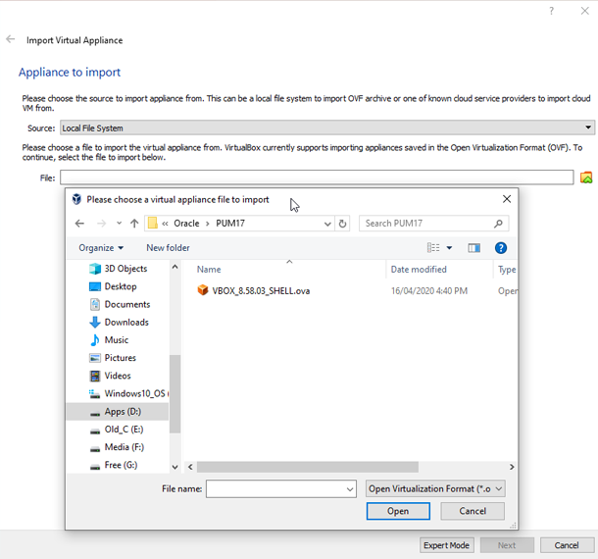Click the help question mark in wizard title bar
The image size is (598, 559).
coord(552,11)
